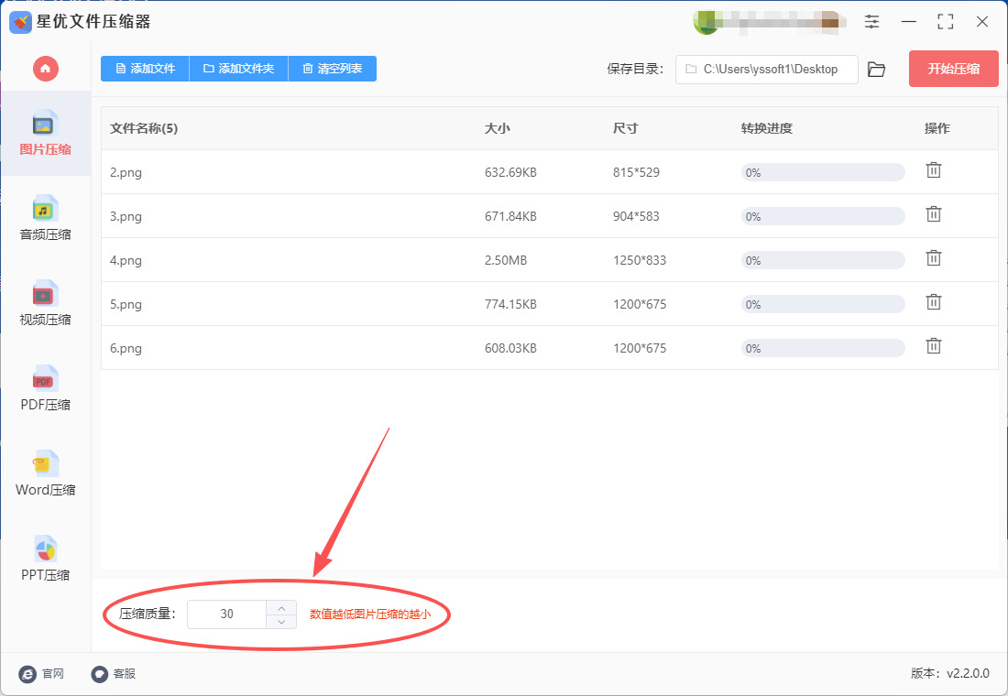Select 图片压缩 in the sidebar
The image size is (1008, 696).
coord(45,133)
